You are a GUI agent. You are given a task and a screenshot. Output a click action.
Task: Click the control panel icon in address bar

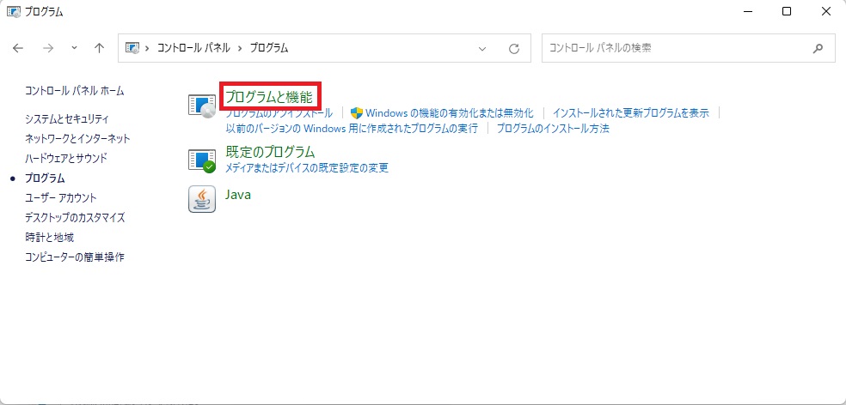(x=132, y=48)
